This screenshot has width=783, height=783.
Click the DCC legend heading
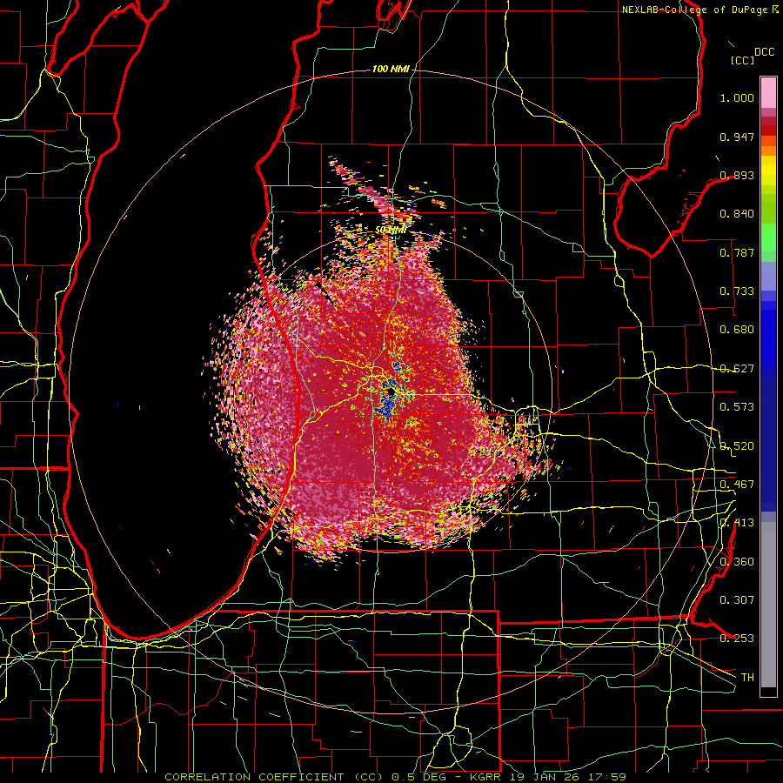(x=764, y=52)
